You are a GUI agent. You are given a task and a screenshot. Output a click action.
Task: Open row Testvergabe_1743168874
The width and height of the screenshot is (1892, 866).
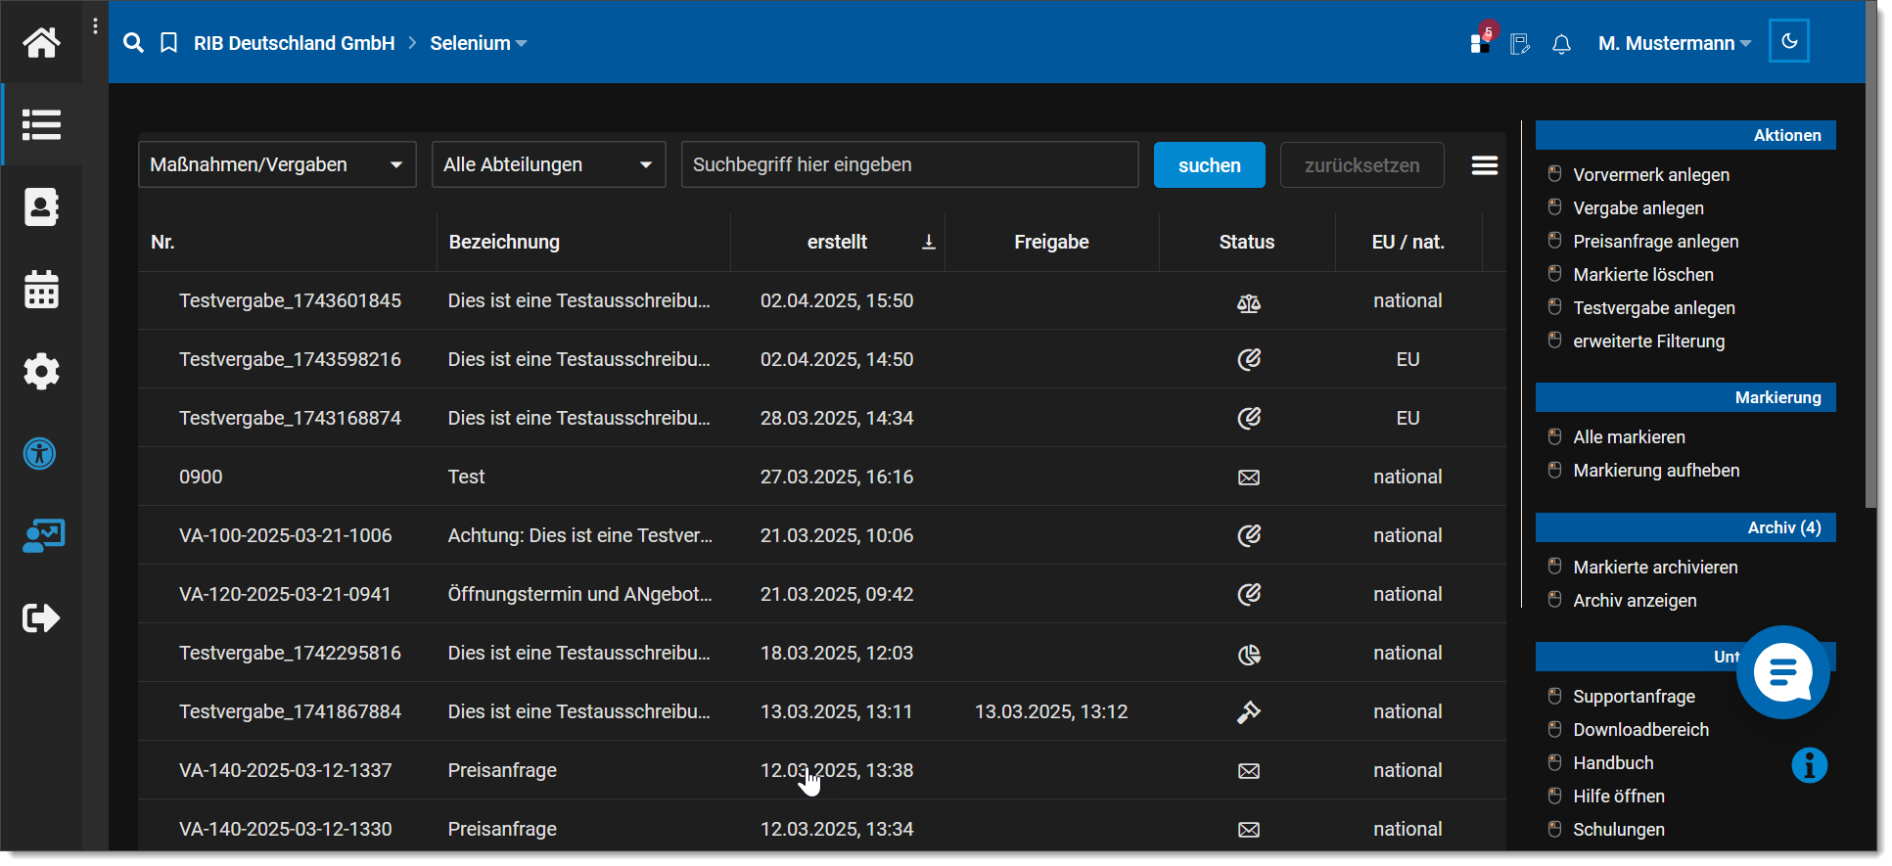821,418
